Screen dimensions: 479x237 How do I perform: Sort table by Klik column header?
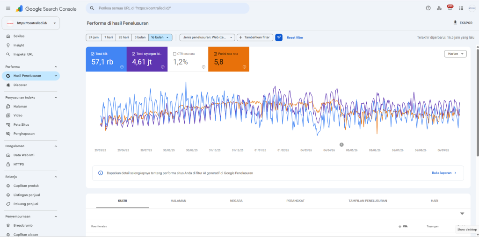coord(403,226)
